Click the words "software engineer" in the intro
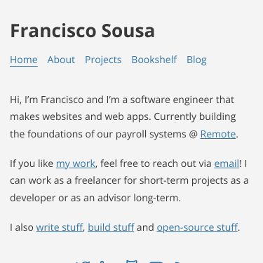 (x=172, y=100)
